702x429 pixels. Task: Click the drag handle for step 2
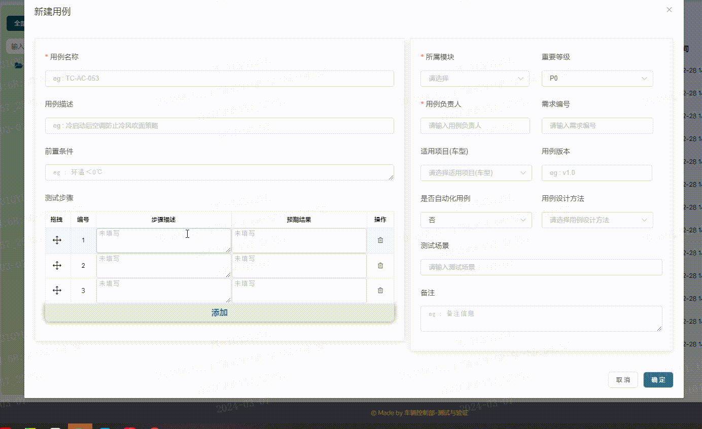click(x=57, y=265)
